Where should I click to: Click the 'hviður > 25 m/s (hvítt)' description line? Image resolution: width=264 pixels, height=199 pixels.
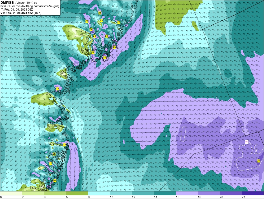(30, 6)
